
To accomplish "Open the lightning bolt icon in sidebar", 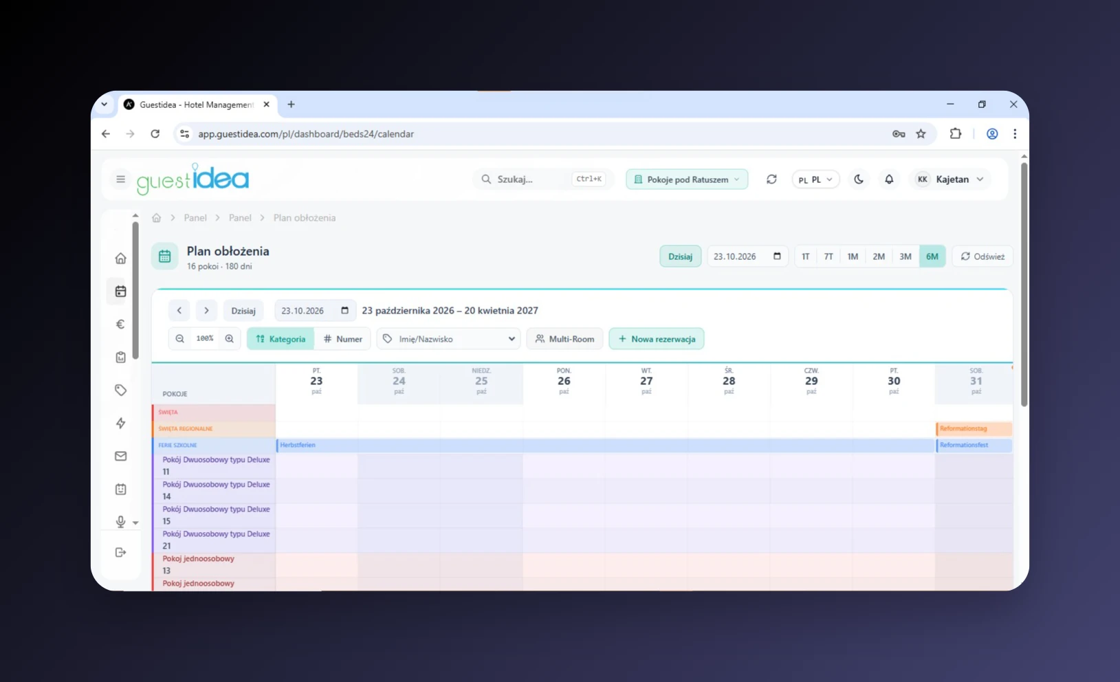I will tap(121, 423).
